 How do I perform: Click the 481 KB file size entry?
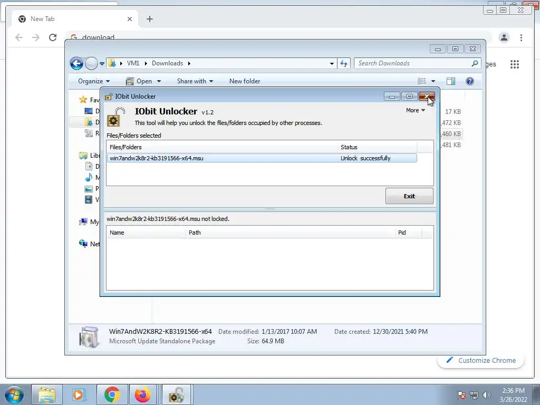451,145
